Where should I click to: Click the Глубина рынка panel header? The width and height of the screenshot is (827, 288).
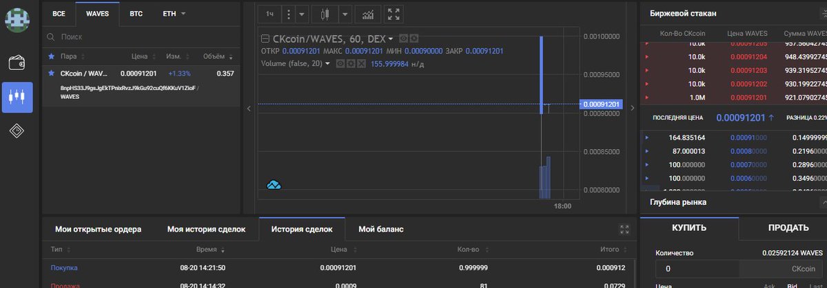734,202
